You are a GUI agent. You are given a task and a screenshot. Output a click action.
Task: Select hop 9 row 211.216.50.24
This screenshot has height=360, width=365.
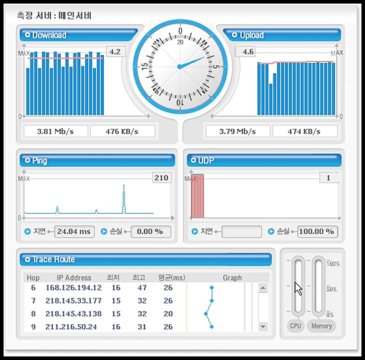(x=141, y=326)
